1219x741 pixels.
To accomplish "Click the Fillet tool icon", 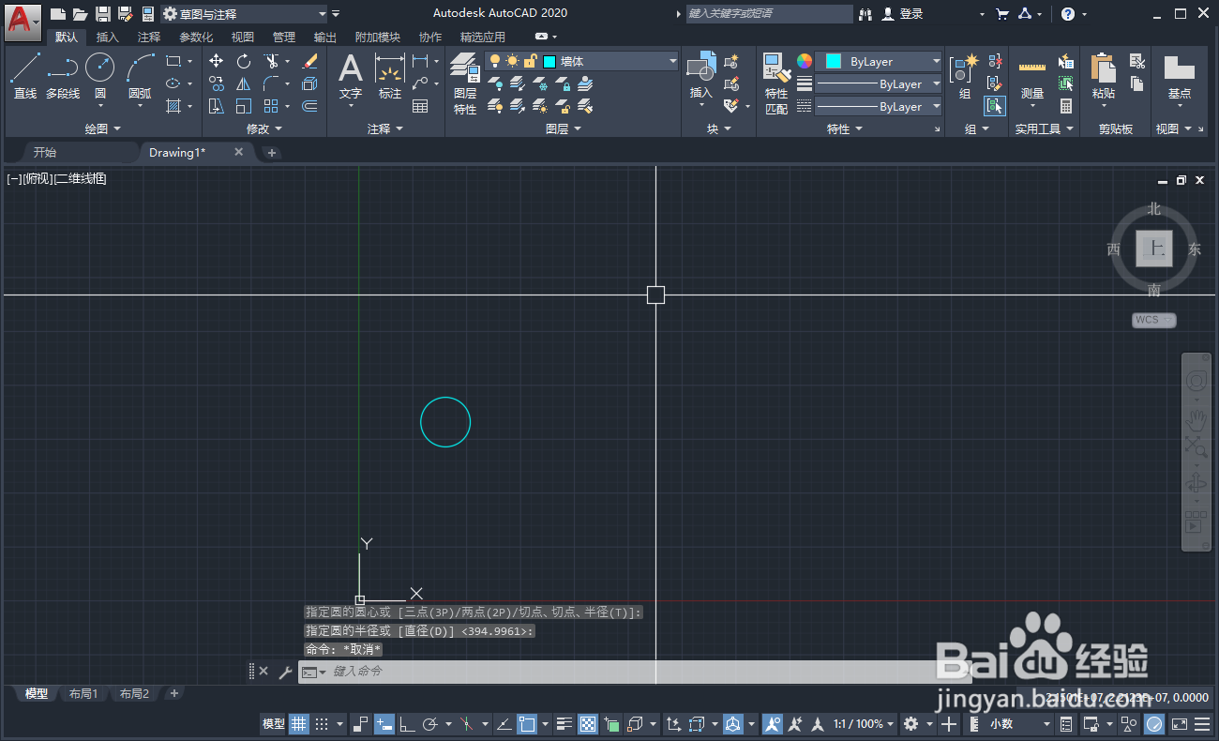I will 271,83.
